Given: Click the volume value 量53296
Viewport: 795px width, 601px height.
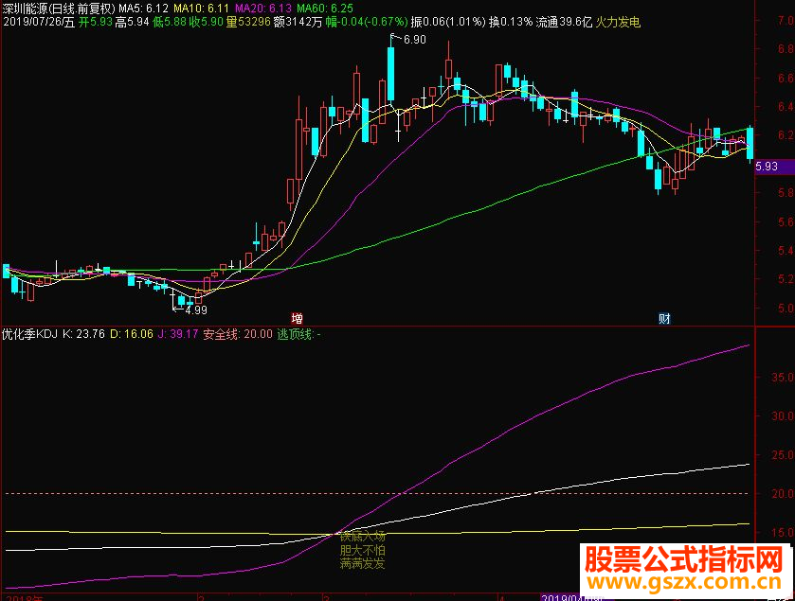Looking at the screenshot, I should [248, 22].
